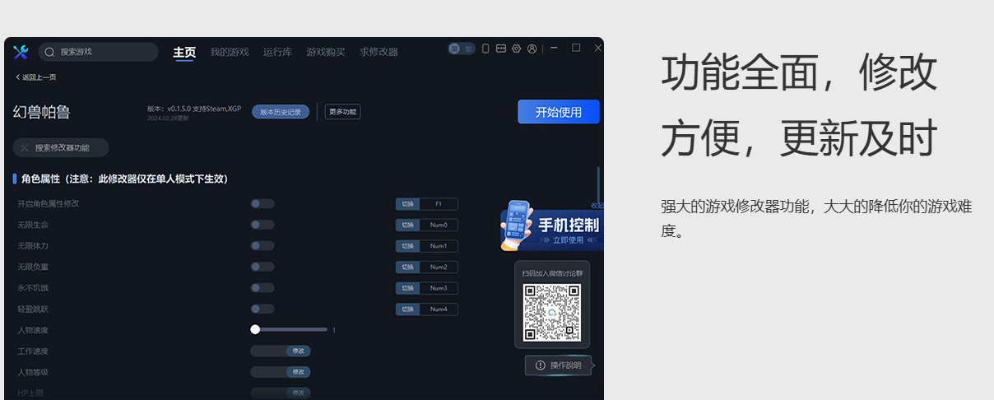Image resolution: width=994 pixels, height=400 pixels.
Task: Click 开始使用 button
Action: tap(559, 112)
